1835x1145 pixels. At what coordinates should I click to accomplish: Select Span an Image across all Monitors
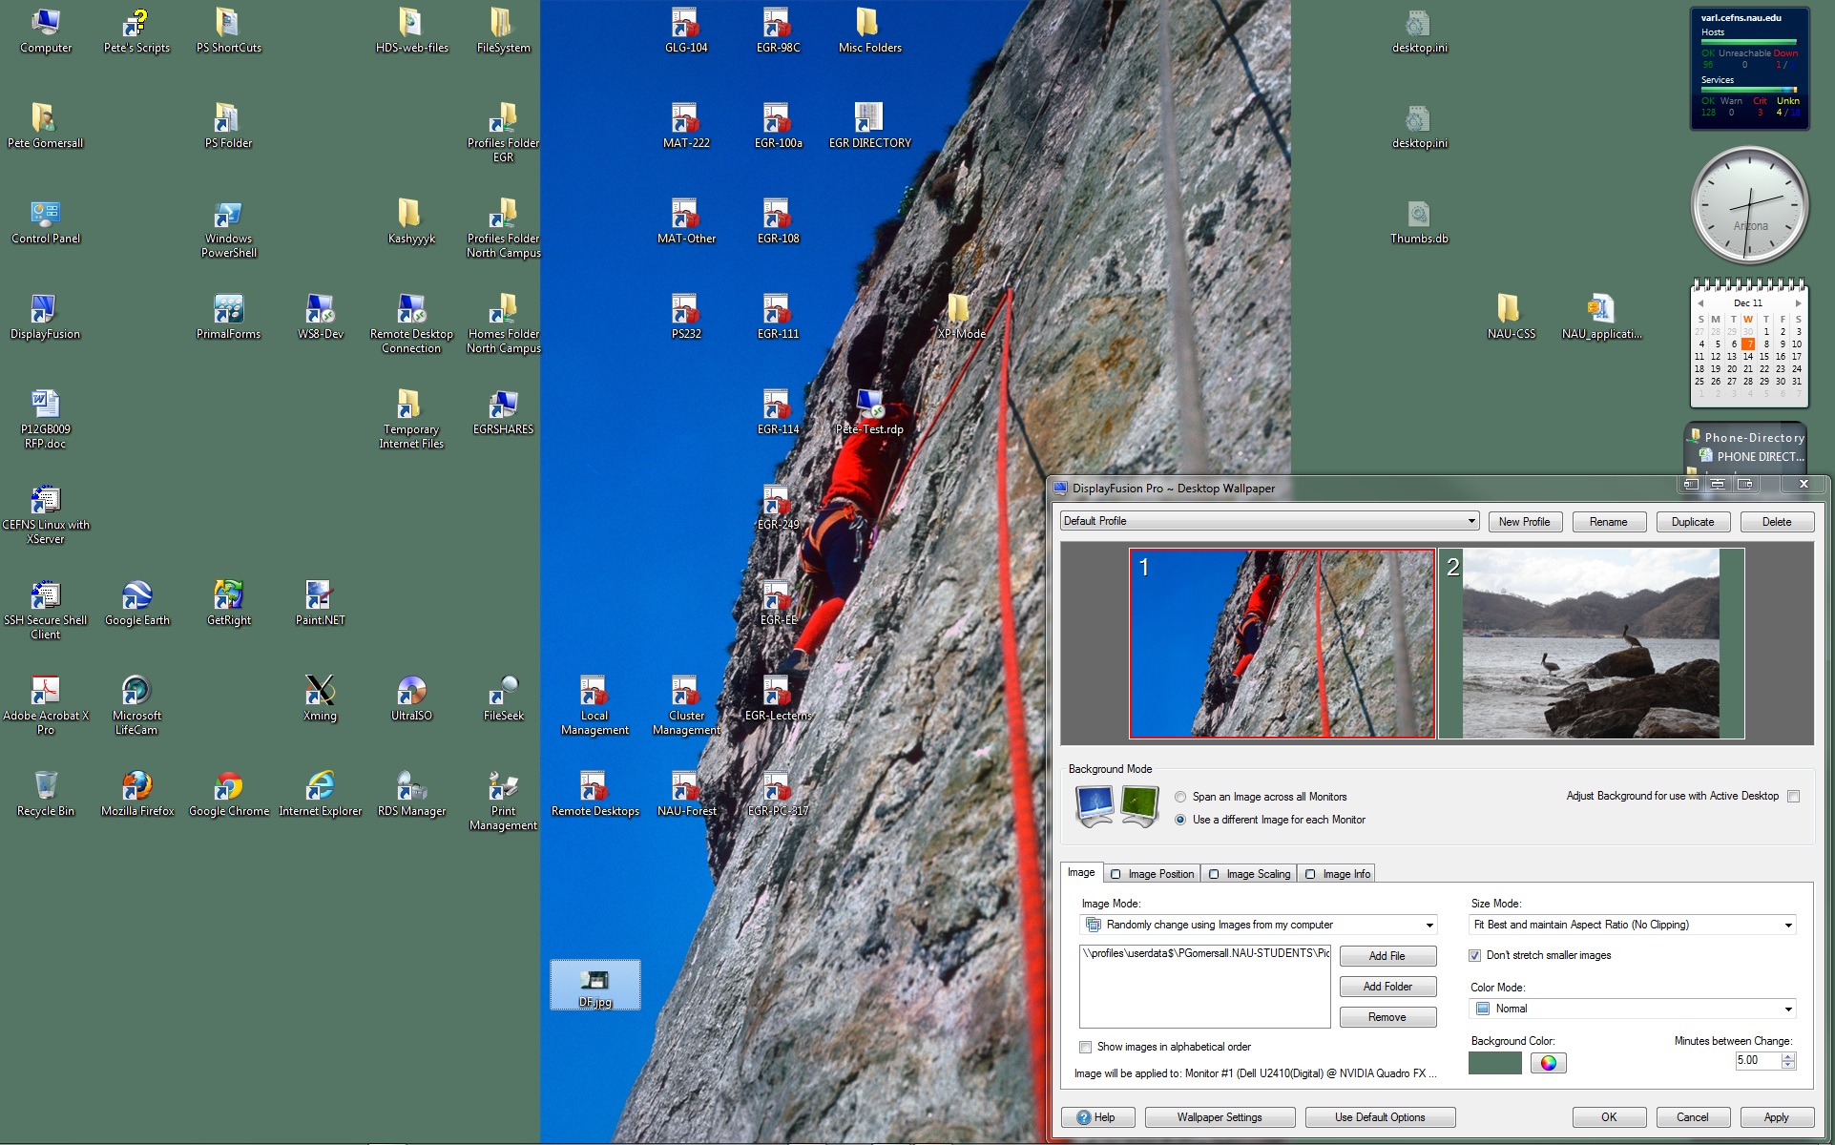[x=1181, y=797]
